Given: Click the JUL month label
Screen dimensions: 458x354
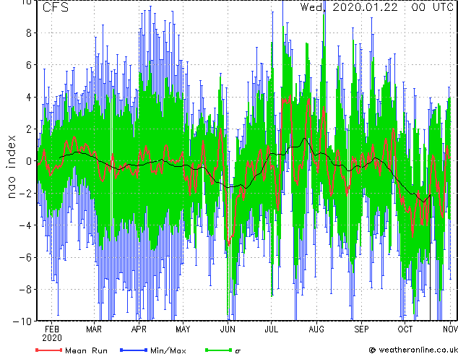Looking at the screenshot, I should click(272, 329).
